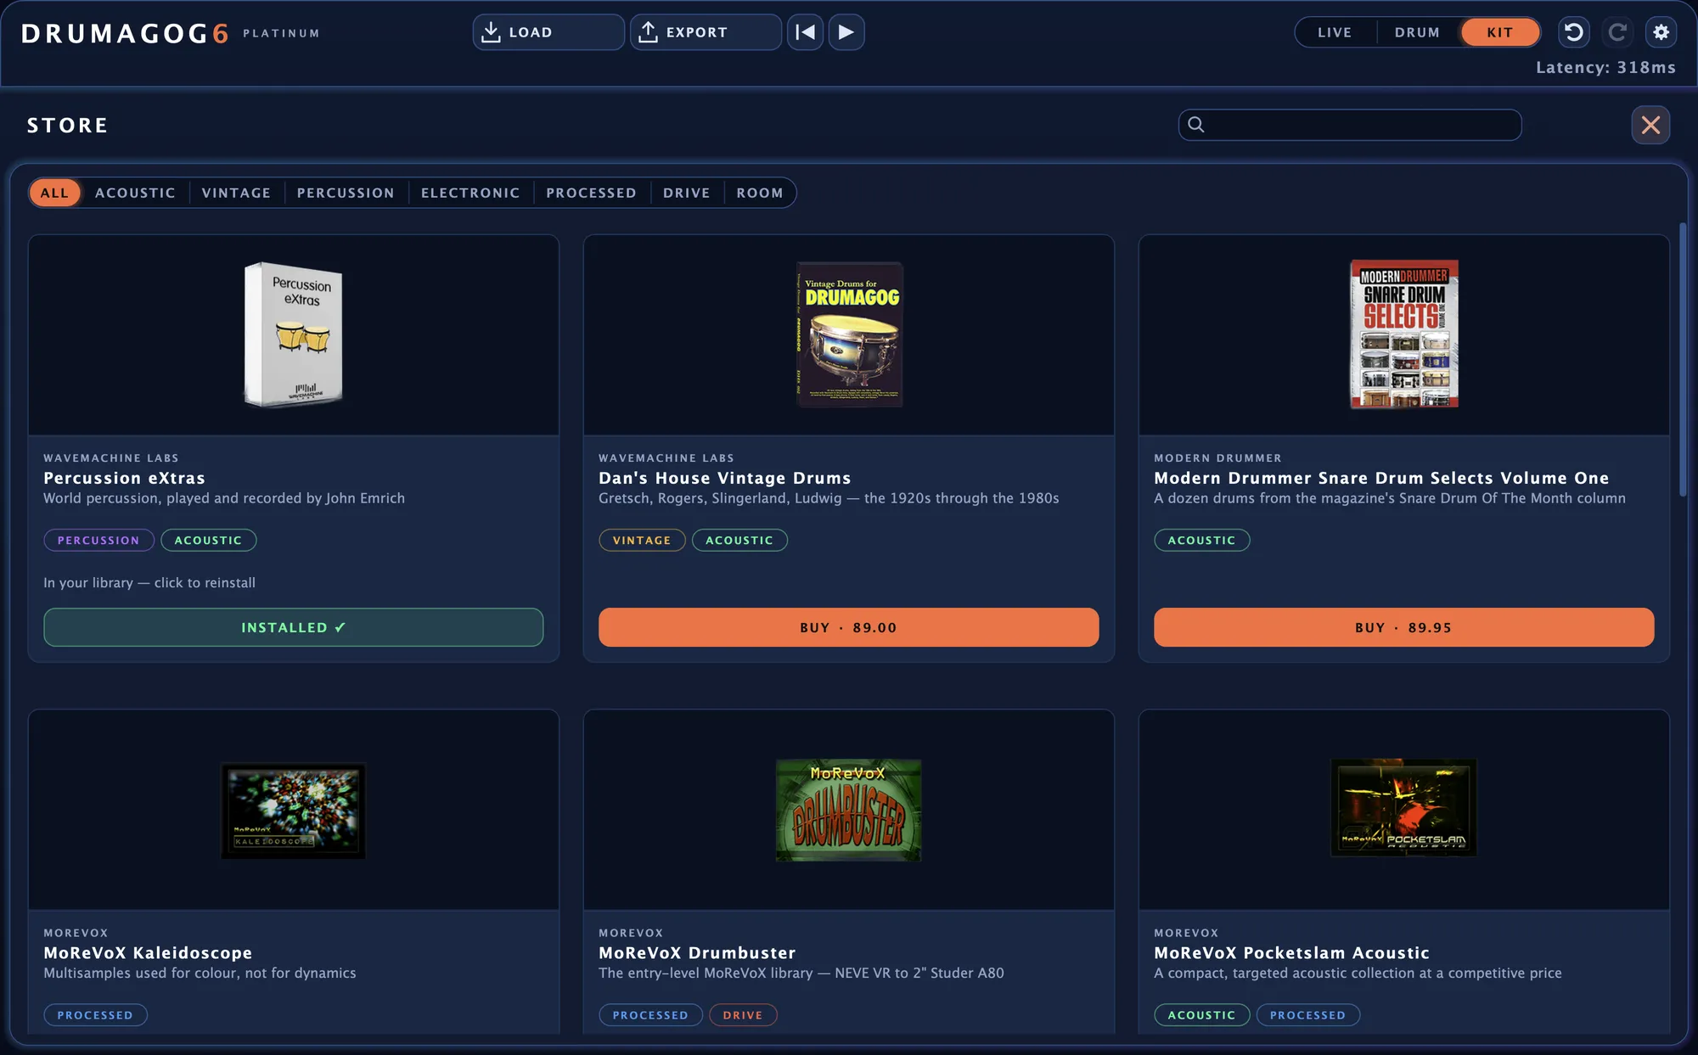Image resolution: width=1698 pixels, height=1055 pixels.
Task: Click the STORE heading
Action: click(x=67, y=126)
